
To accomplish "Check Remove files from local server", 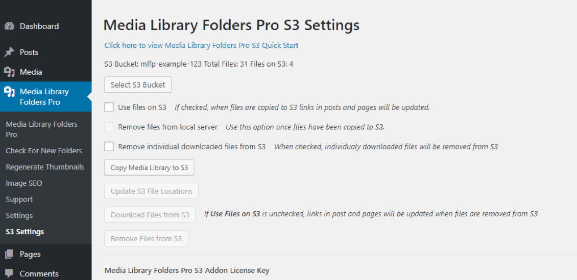I will 109,127.
